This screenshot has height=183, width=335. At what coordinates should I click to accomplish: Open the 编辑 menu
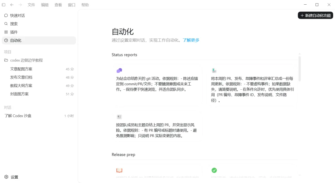pos(45,5)
